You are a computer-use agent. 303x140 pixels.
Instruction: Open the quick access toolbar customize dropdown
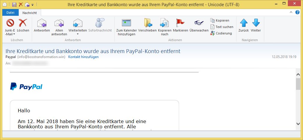pos(32,5)
